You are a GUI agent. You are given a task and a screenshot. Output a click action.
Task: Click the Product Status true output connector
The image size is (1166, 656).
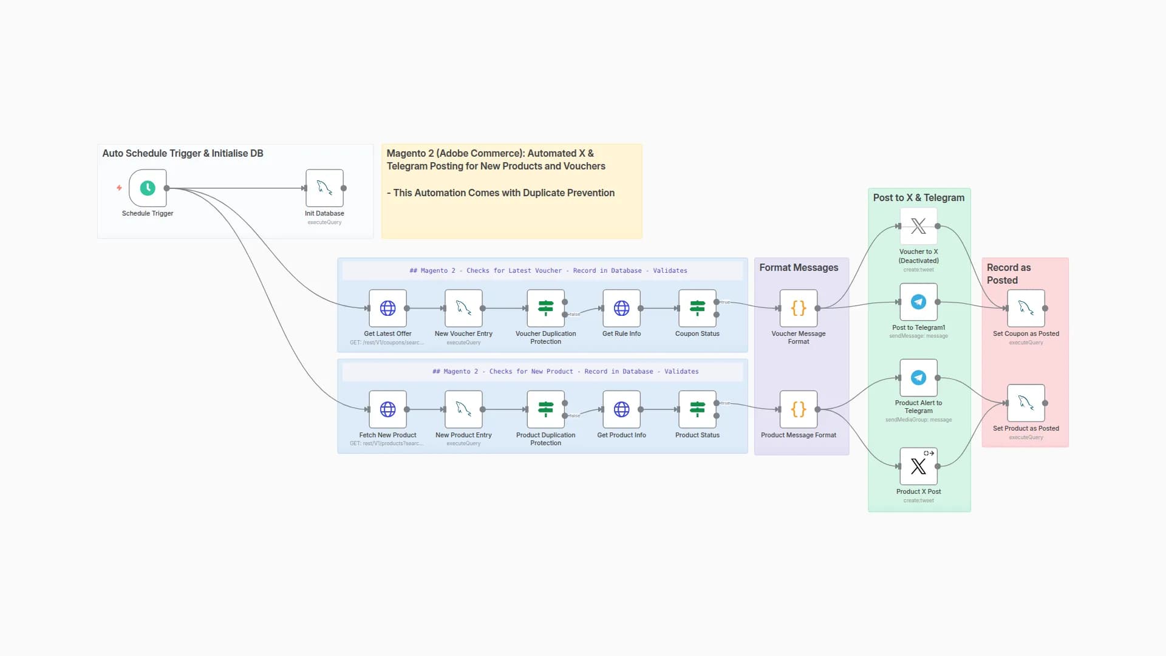[x=717, y=403]
